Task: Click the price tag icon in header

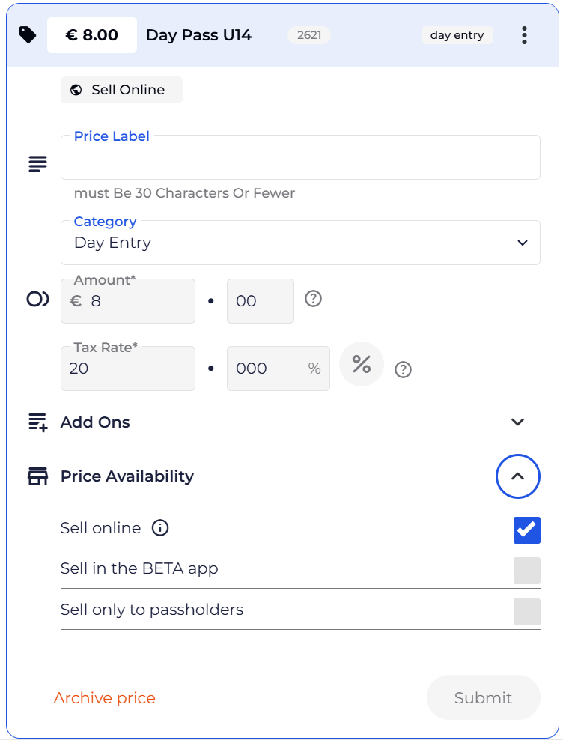Action: [x=28, y=35]
